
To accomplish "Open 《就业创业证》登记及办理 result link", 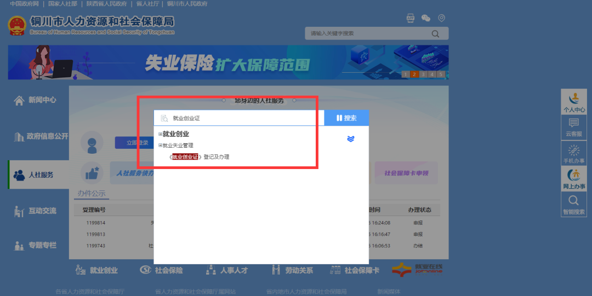I will click(x=200, y=157).
